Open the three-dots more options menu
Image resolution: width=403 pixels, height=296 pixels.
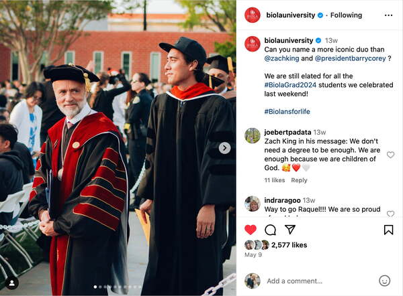point(388,15)
